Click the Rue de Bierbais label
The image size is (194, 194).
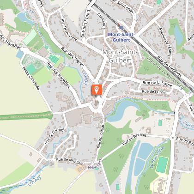134,139
